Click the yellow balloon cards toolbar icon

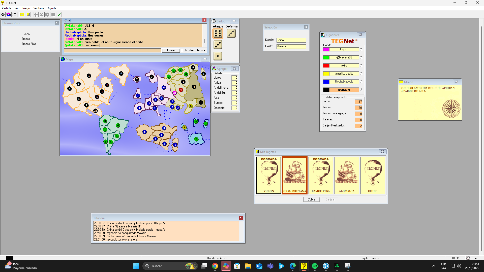tap(28, 15)
